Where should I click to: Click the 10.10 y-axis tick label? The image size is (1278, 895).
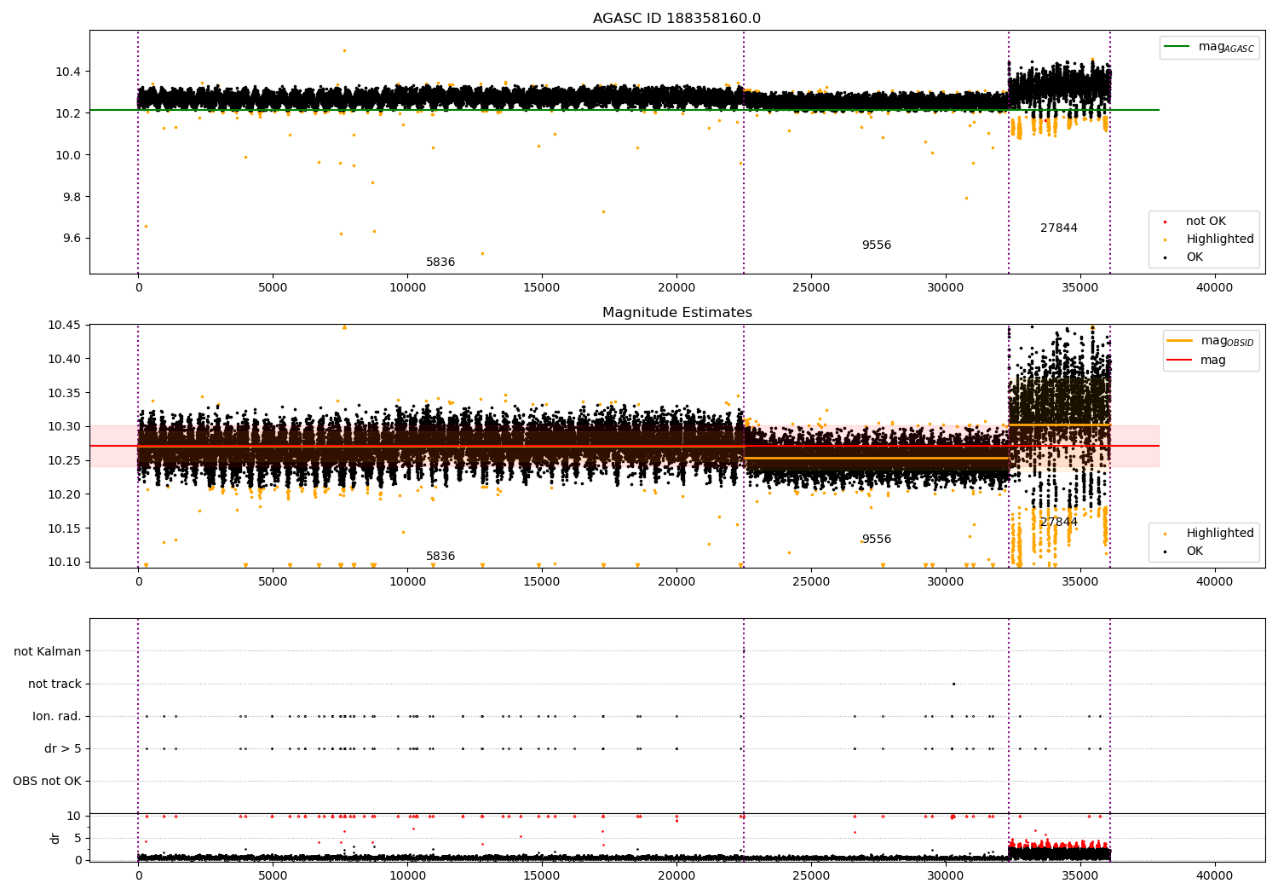pyautogui.click(x=65, y=562)
